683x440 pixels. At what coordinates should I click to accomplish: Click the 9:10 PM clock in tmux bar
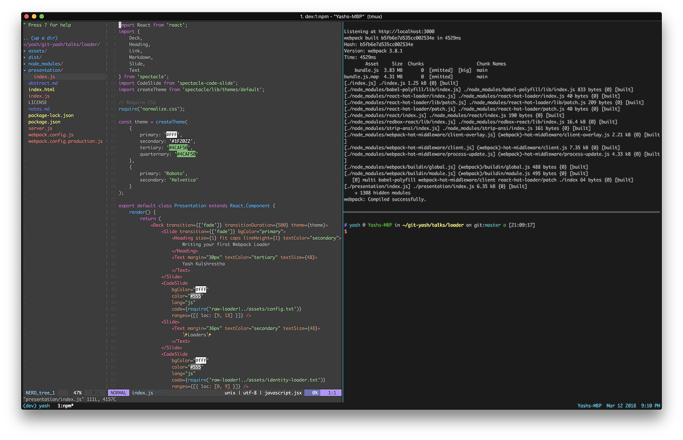650,405
